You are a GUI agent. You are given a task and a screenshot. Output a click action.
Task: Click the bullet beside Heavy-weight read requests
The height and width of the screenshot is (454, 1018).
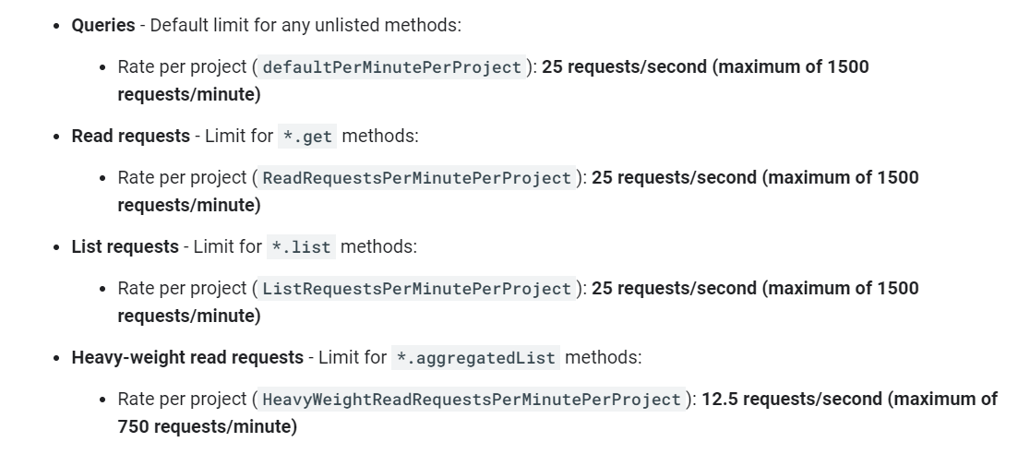pos(57,359)
